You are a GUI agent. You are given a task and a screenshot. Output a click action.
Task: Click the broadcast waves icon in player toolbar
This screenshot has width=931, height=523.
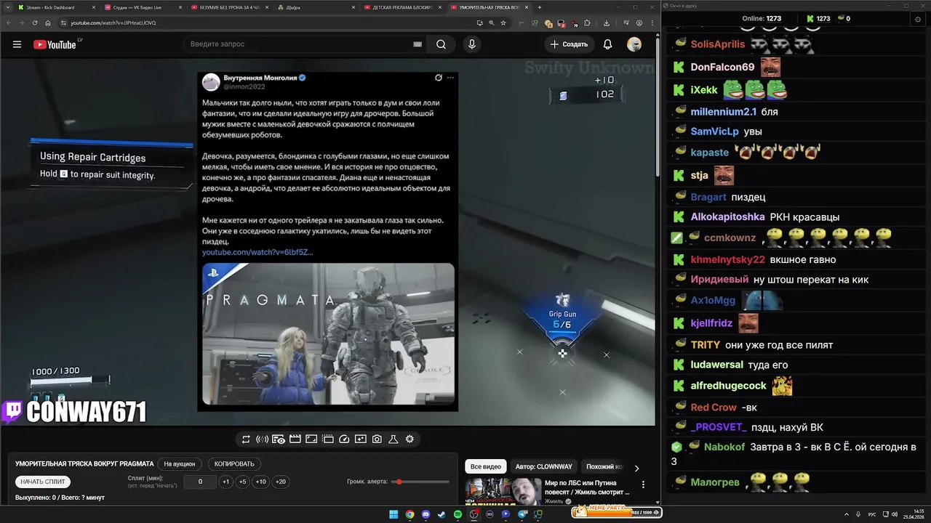coord(262,439)
